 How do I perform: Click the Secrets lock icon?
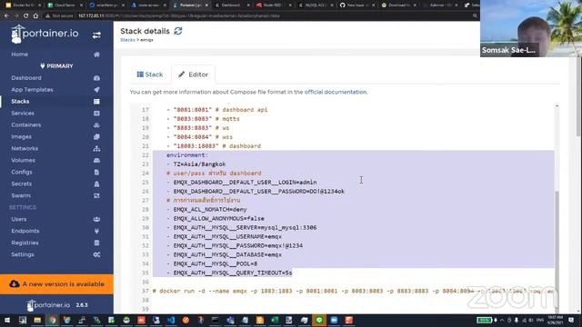pos(96,183)
